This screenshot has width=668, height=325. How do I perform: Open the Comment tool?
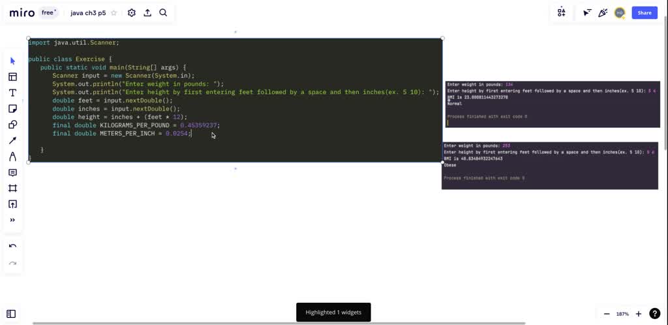pos(12,172)
